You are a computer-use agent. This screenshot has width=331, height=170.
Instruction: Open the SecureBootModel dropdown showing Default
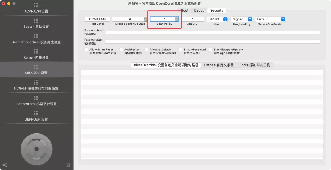point(270,19)
